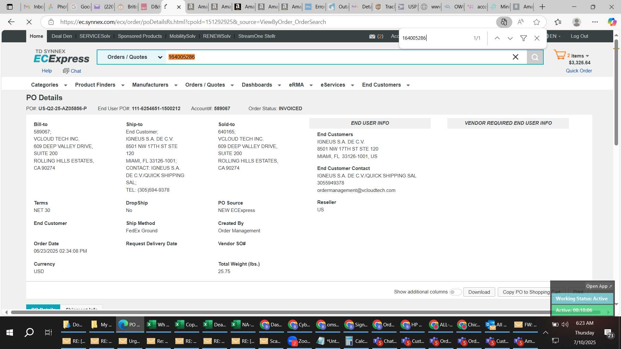Open the browser profile icon
Screen dimensions: 621x349
point(577,22)
